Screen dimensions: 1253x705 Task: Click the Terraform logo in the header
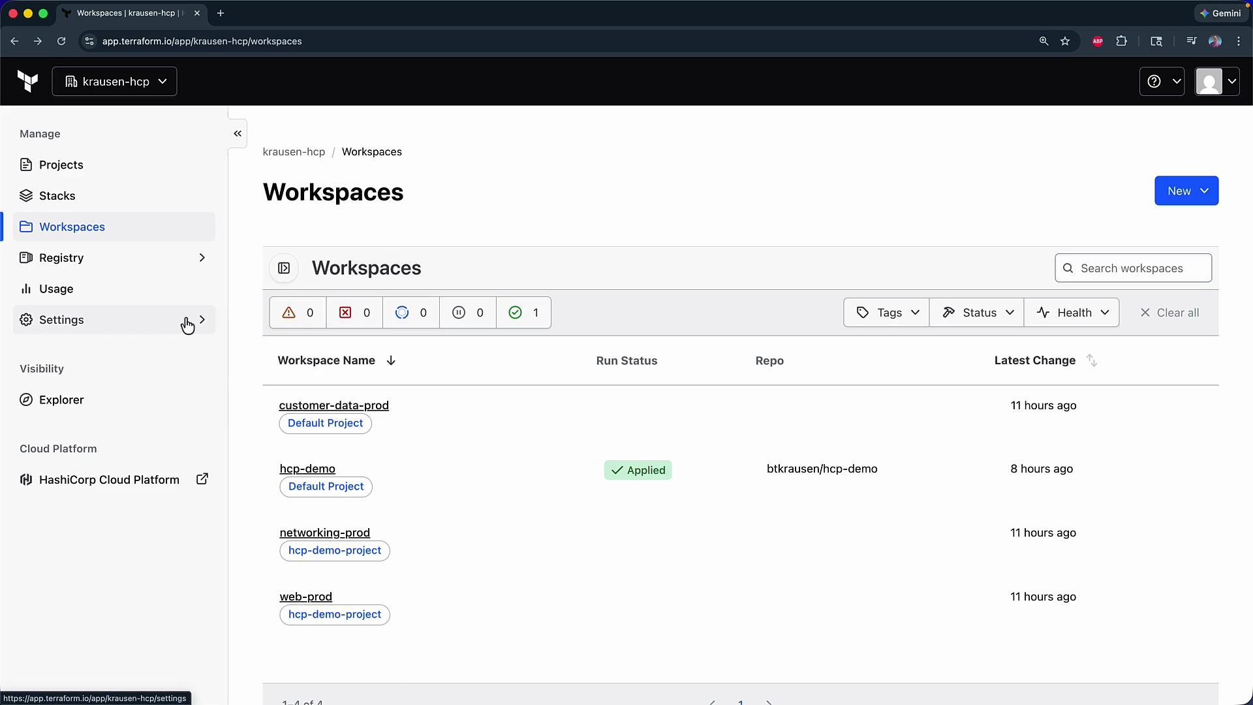click(27, 82)
